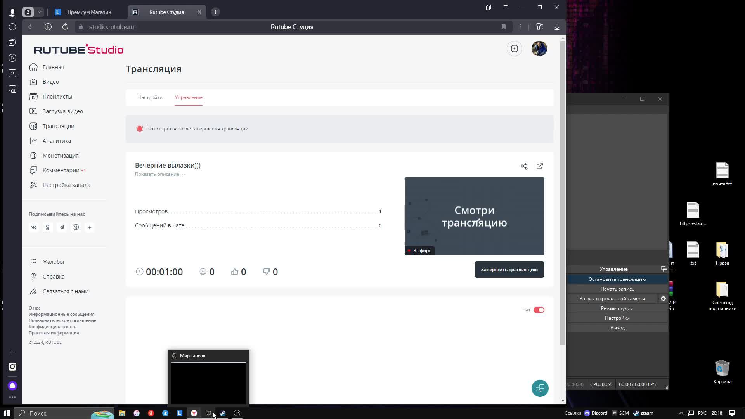Open Монетизация section
Screen dimensions: 745x419
point(54,156)
